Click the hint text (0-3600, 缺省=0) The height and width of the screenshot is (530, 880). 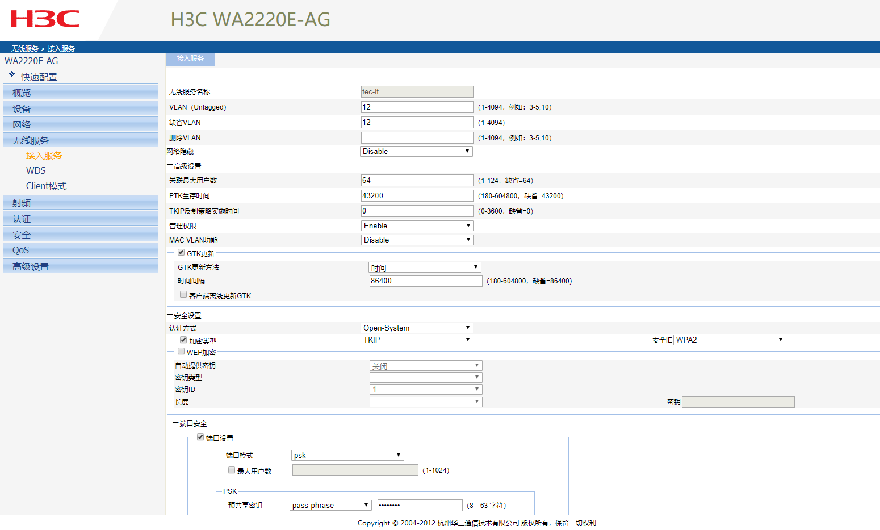(505, 211)
